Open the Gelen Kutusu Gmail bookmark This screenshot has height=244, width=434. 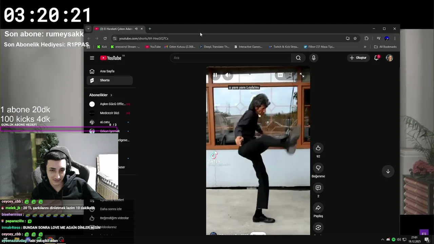(x=180, y=47)
